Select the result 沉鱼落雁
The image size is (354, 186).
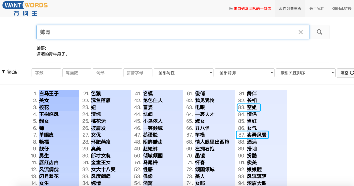coord(101,101)
